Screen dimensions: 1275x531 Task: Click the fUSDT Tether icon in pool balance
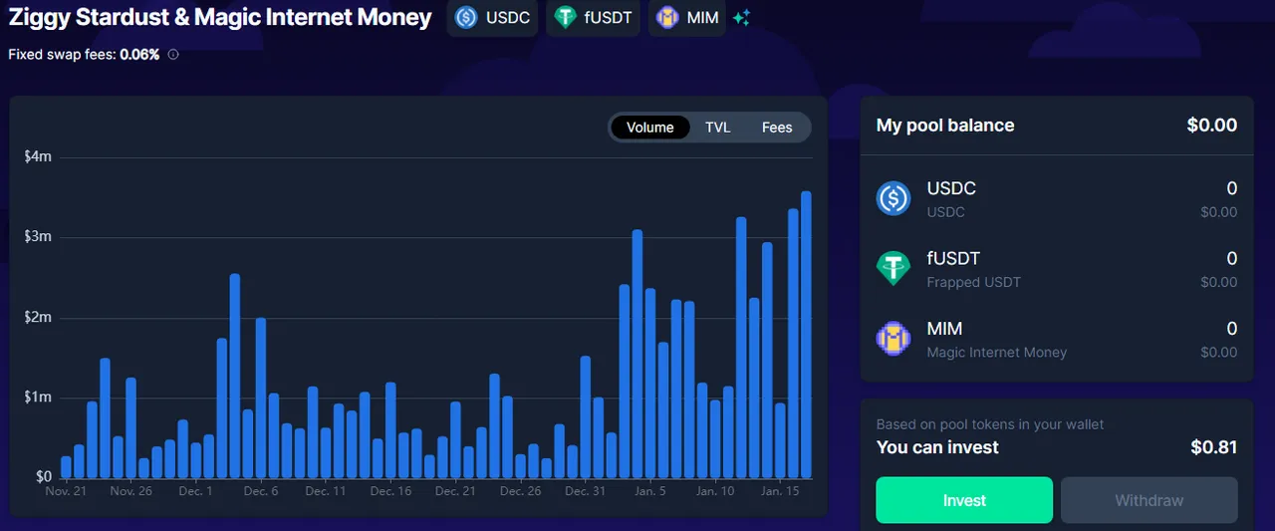(x=893, y=268)
